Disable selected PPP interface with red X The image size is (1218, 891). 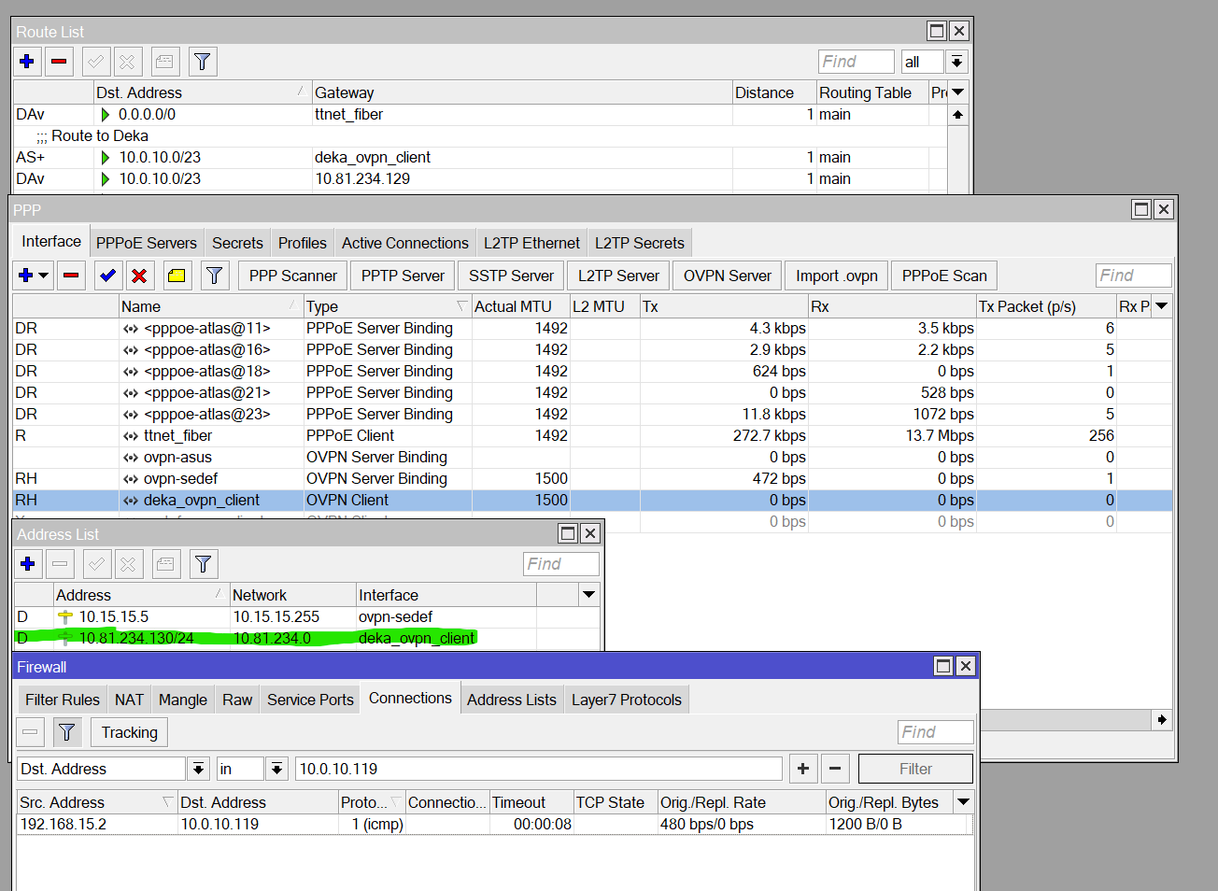[x=139, y=276]
